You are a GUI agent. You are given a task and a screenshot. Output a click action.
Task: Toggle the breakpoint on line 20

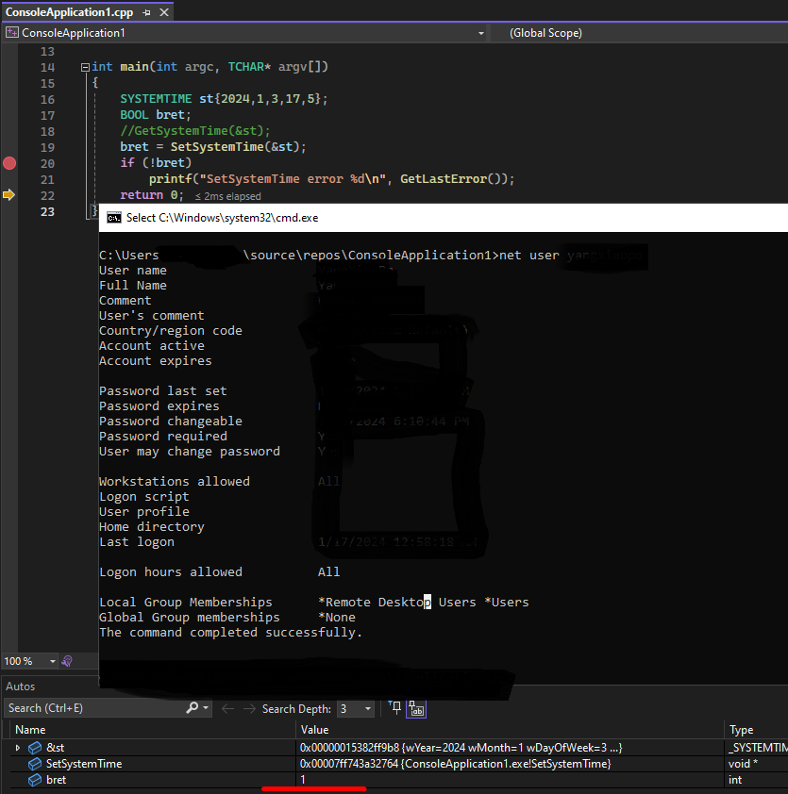click(9, 162)
